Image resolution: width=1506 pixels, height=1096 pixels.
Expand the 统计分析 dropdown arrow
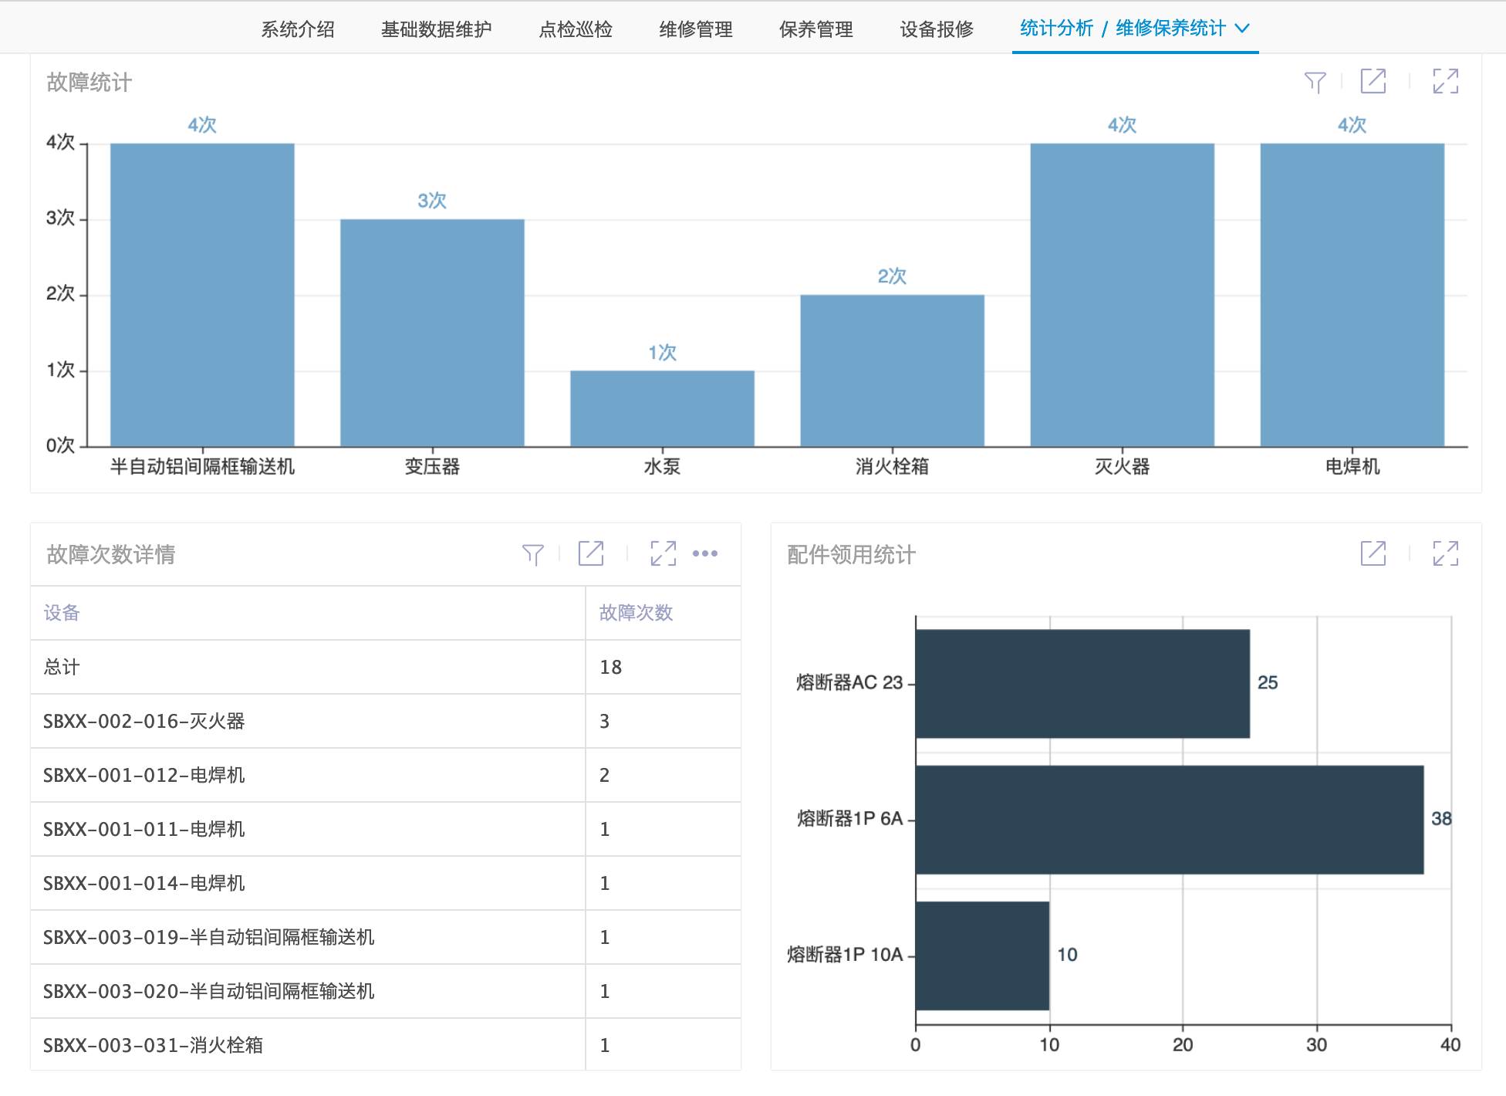click(1241, 29)
